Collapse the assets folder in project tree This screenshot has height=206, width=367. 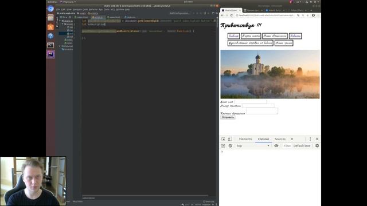tap(63, 24)
